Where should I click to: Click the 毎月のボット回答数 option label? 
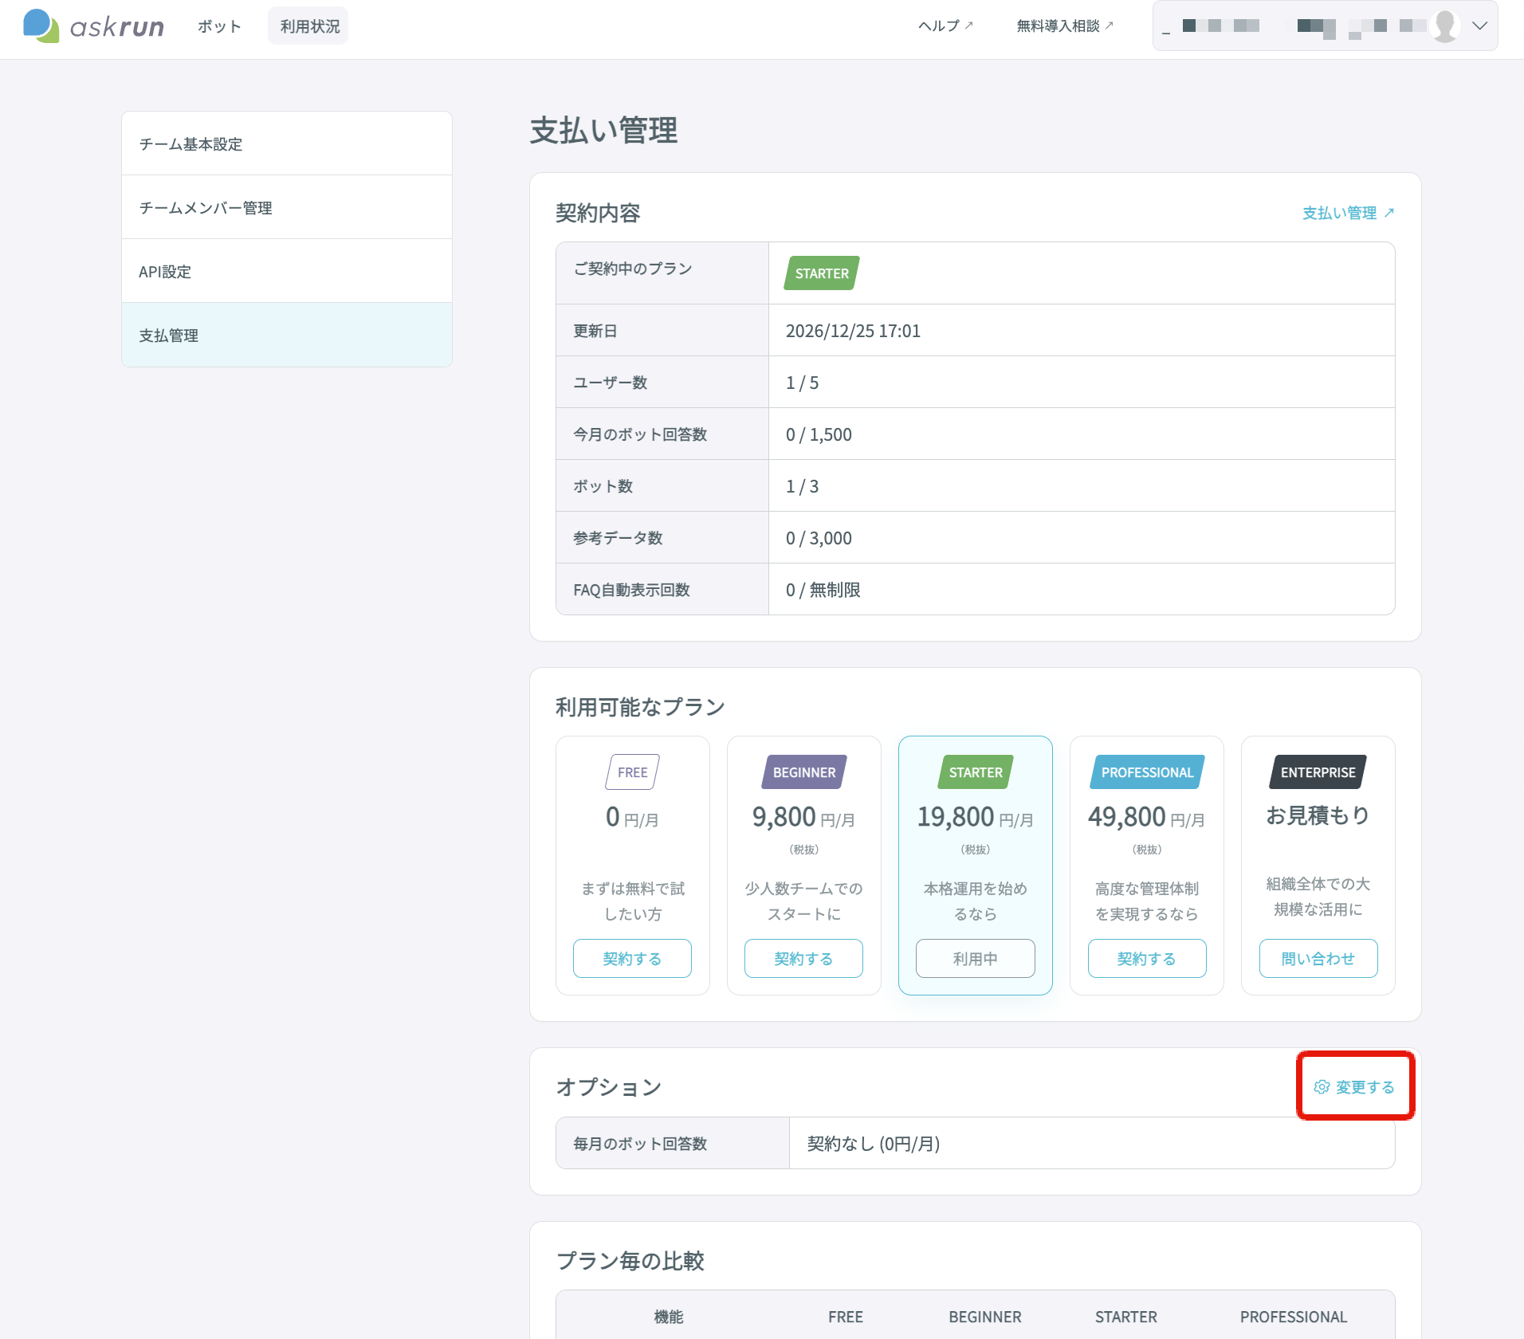tap(640, 1144)
